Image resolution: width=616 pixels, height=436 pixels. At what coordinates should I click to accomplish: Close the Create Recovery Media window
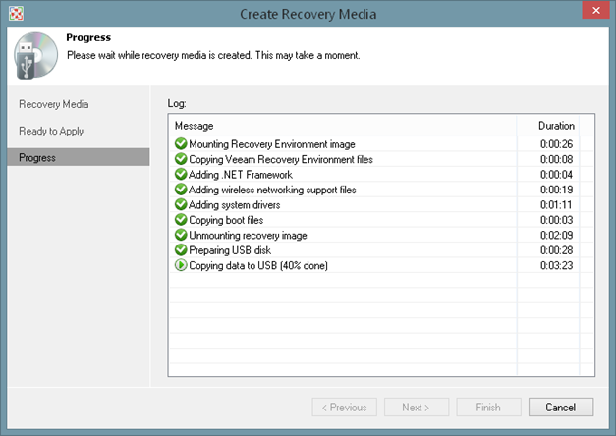592,13
